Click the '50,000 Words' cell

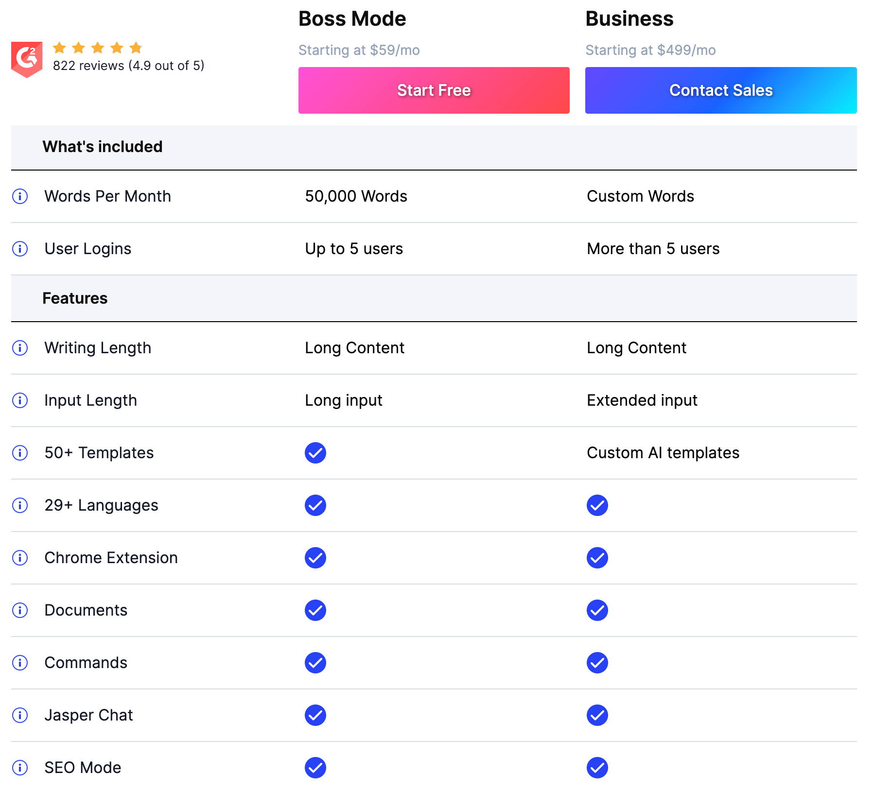[x=356, y=196]
